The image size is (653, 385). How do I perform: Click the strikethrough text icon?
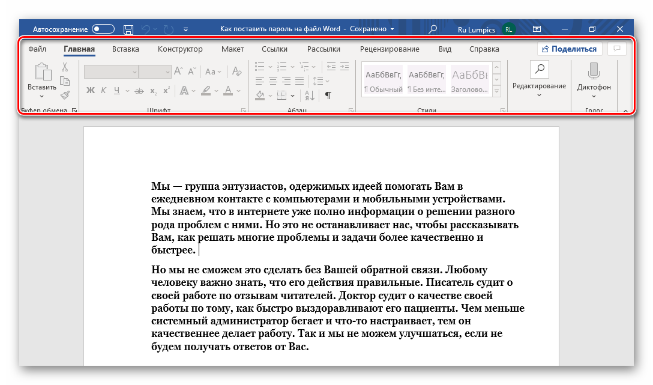point(139,91)
